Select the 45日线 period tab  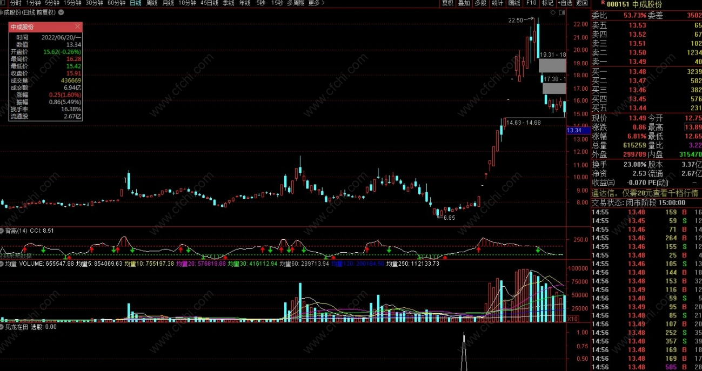(x=210, y=3)
